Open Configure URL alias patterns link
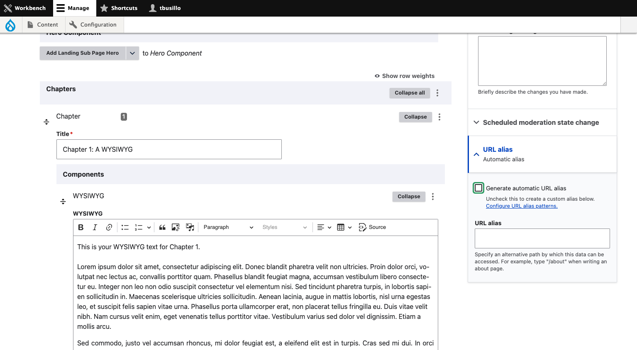 [522, 206]
